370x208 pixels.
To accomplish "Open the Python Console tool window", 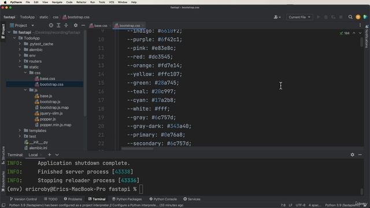I will coord(163,199).
